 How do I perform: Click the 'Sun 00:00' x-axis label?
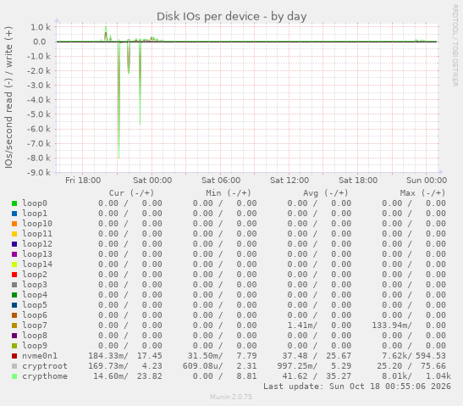pos(427,180)
